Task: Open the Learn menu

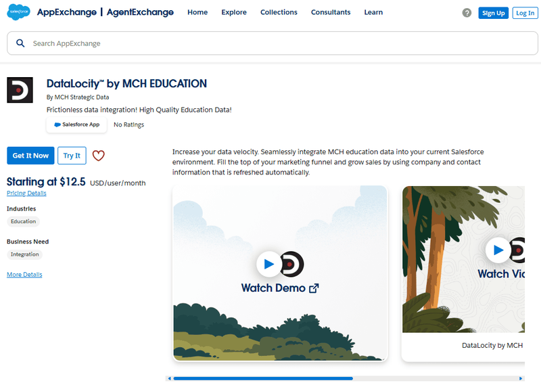Action: (373, 12)
